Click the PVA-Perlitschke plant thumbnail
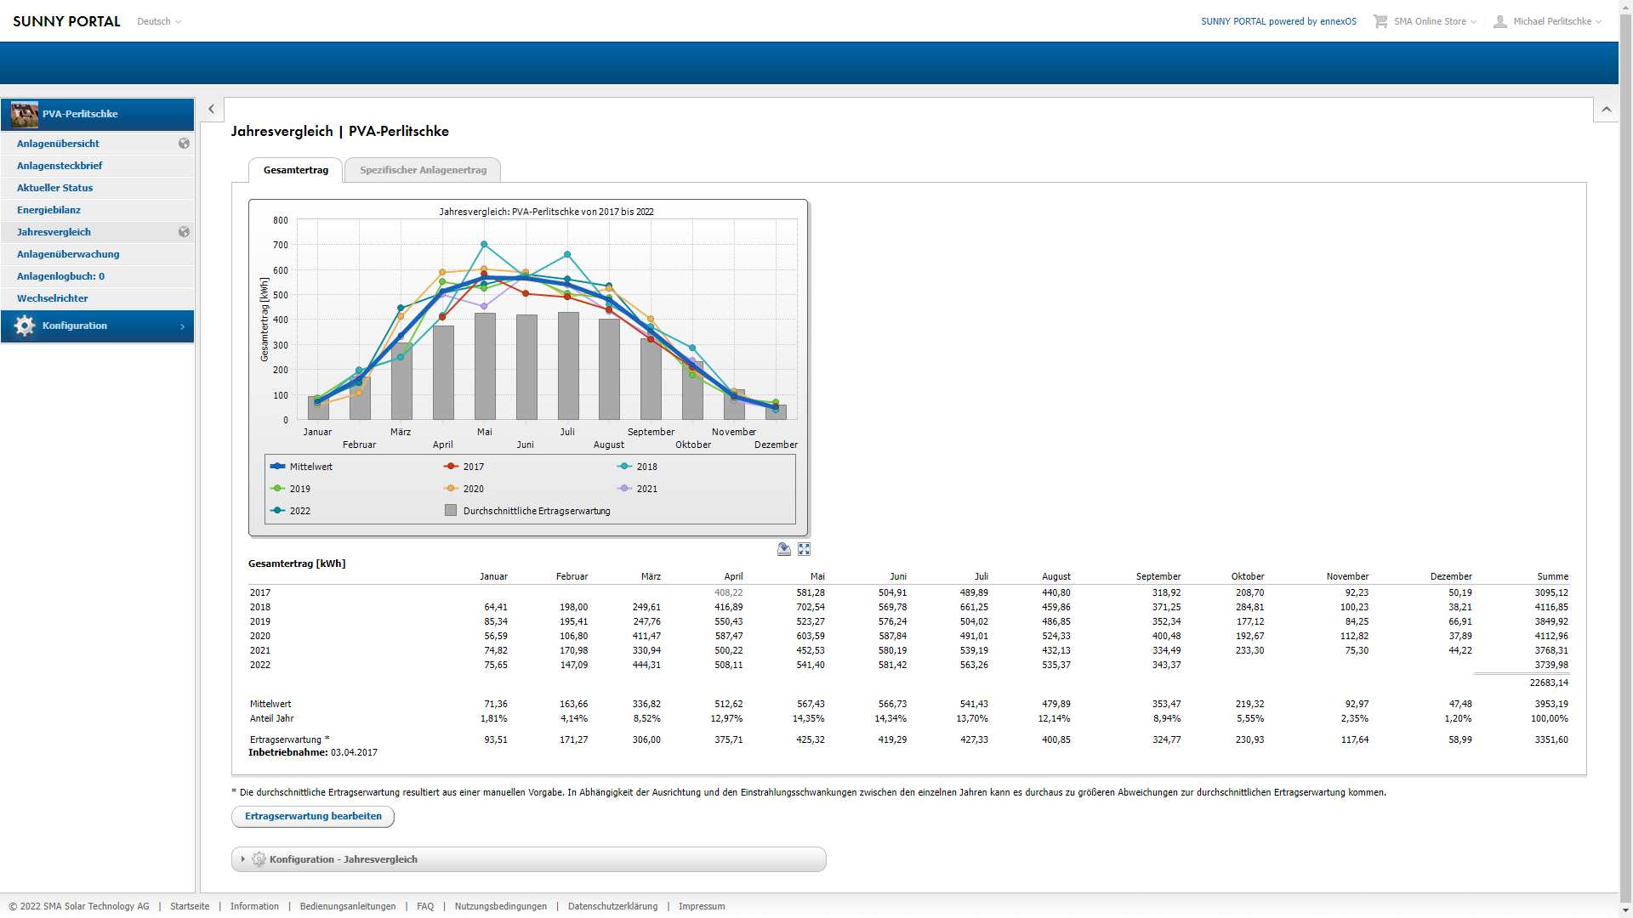The width and height of the screenshot is (1633, 918). pos(25,114)
